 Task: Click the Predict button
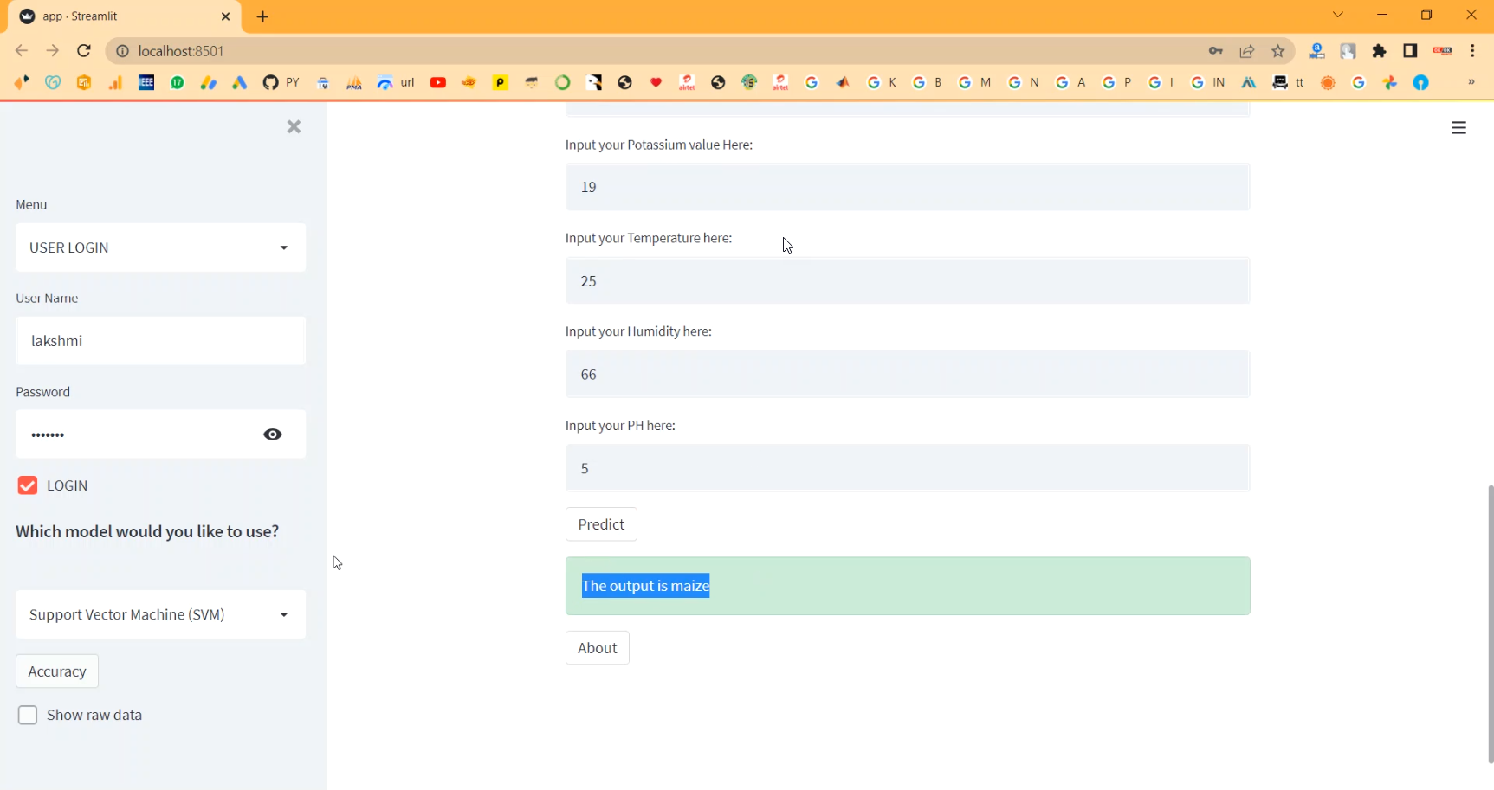pyautogui.click(x=601, y=524)
